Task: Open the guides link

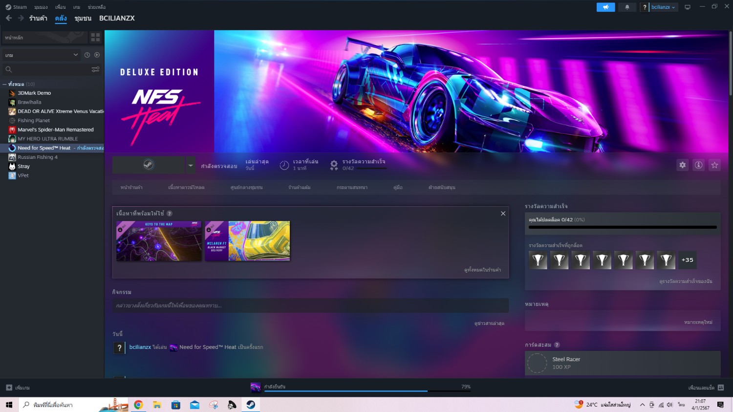Action: pyautogui.click(x=398, y=187)
